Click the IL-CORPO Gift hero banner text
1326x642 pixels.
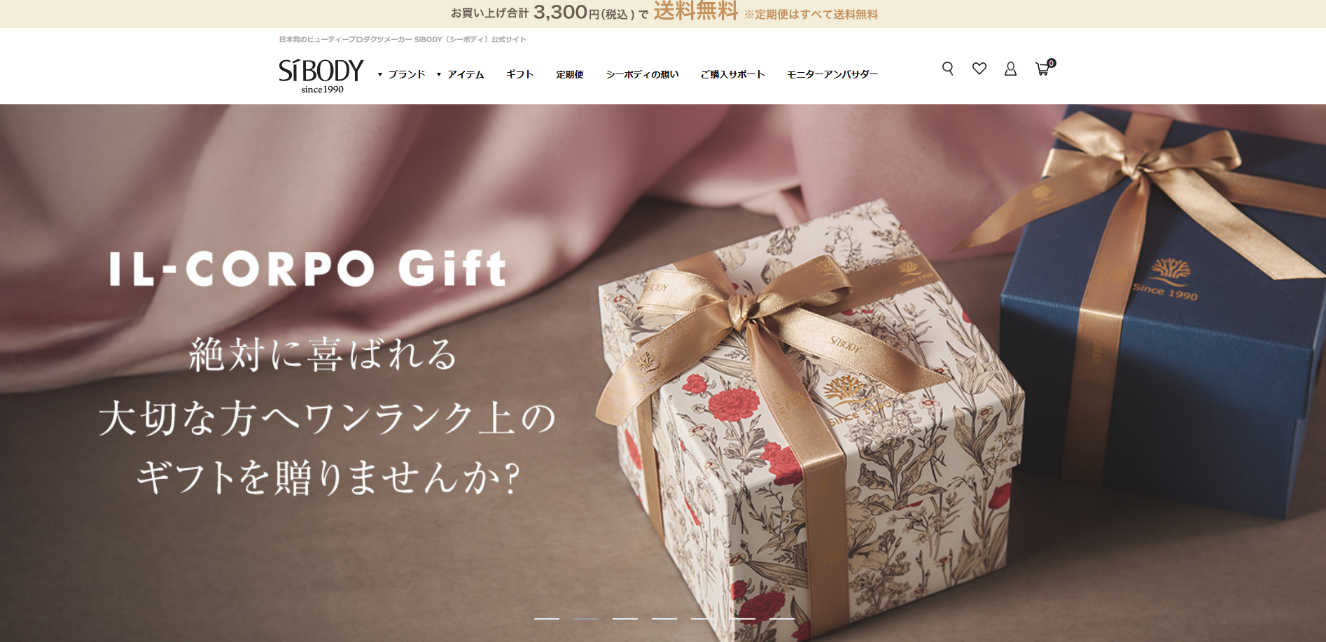pyautogui.click(x=308, y=269)
